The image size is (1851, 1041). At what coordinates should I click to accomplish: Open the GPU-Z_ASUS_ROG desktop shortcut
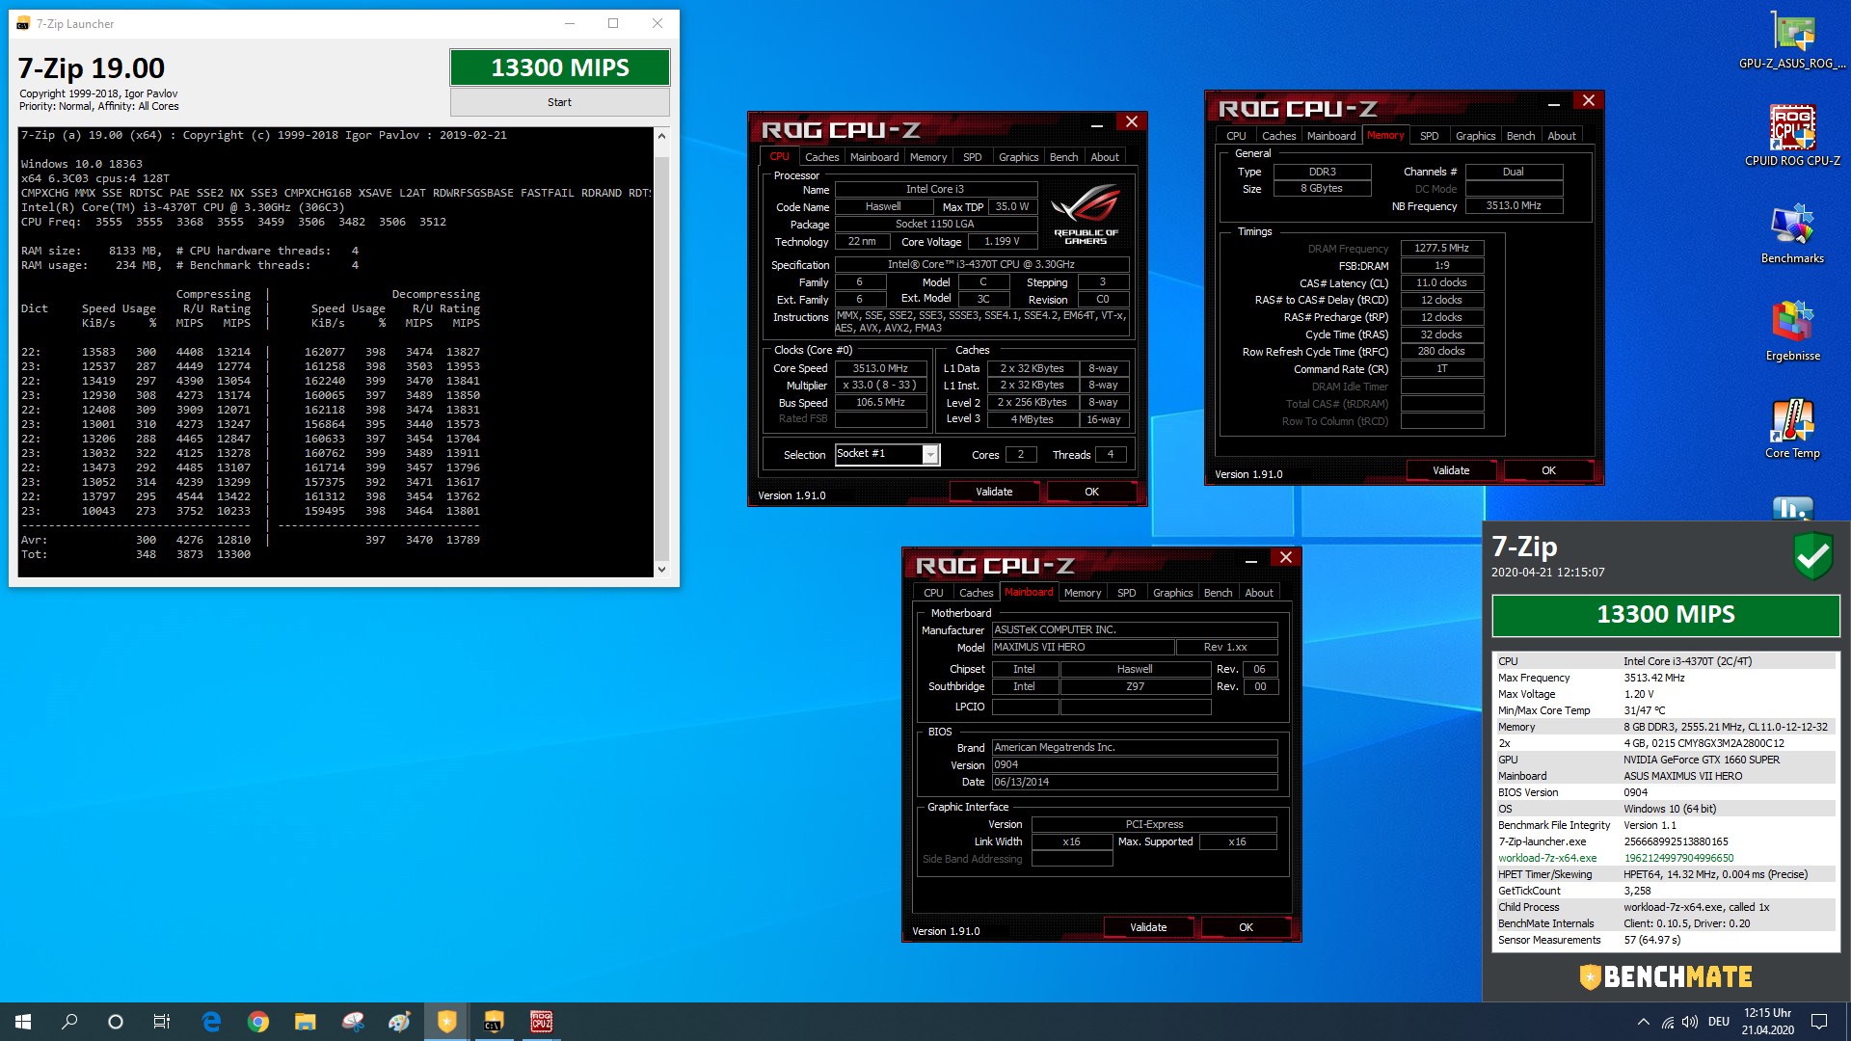[x=1792, y=40]
